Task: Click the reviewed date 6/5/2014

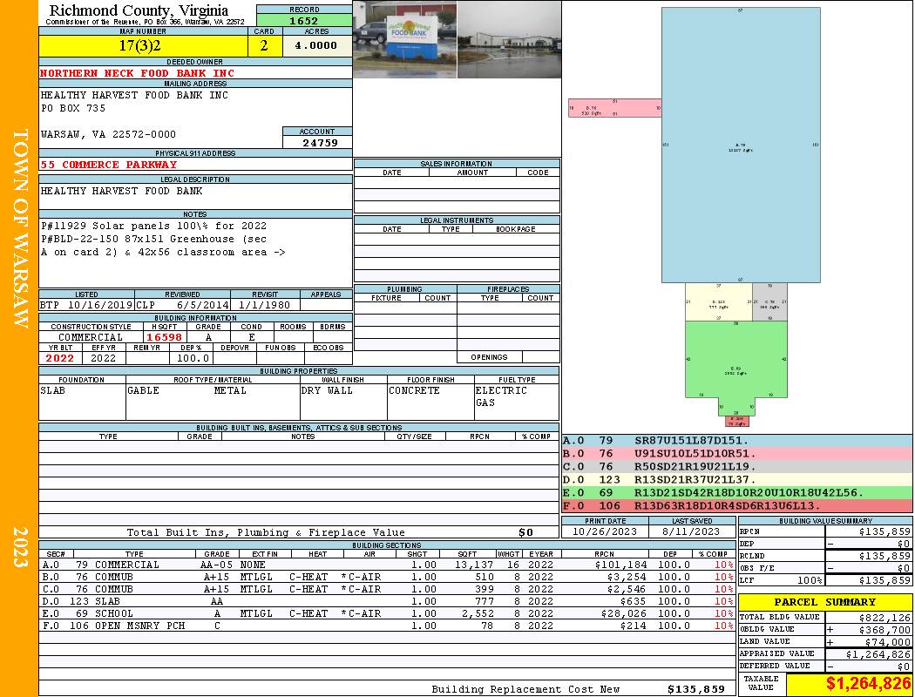Action: [x=202, y=304]
